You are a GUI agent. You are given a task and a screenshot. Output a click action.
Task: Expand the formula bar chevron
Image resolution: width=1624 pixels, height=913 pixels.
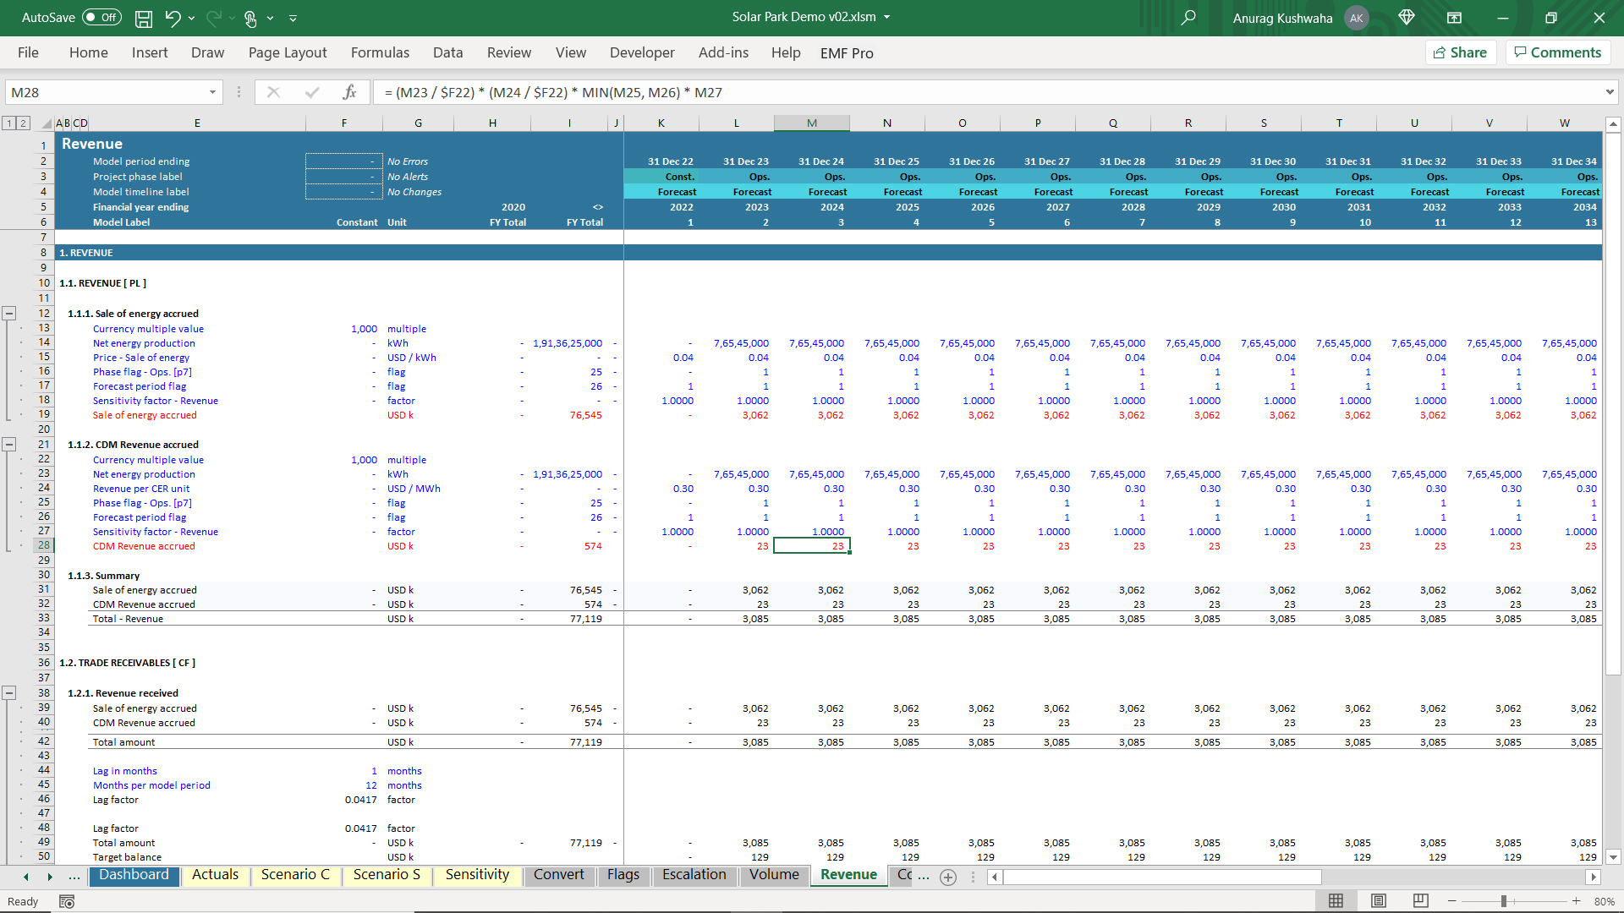coord(1609,92)
